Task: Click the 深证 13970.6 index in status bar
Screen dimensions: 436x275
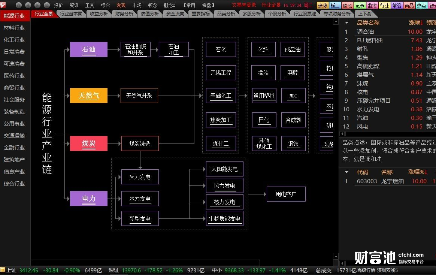Action: [125, 270]
